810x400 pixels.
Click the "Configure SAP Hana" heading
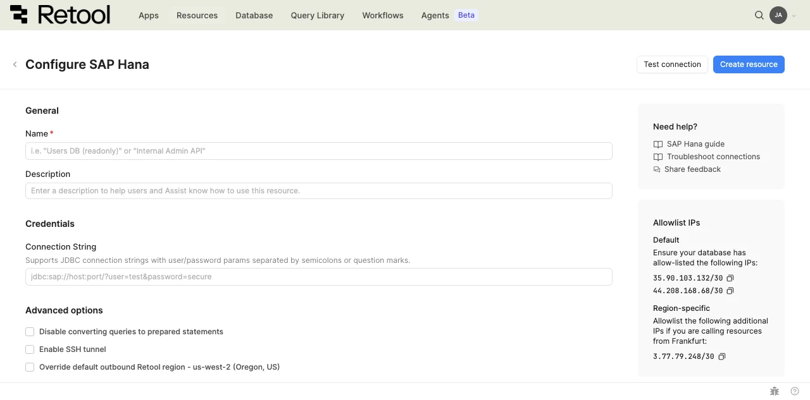pyautogui.click(x=87, y=64)
